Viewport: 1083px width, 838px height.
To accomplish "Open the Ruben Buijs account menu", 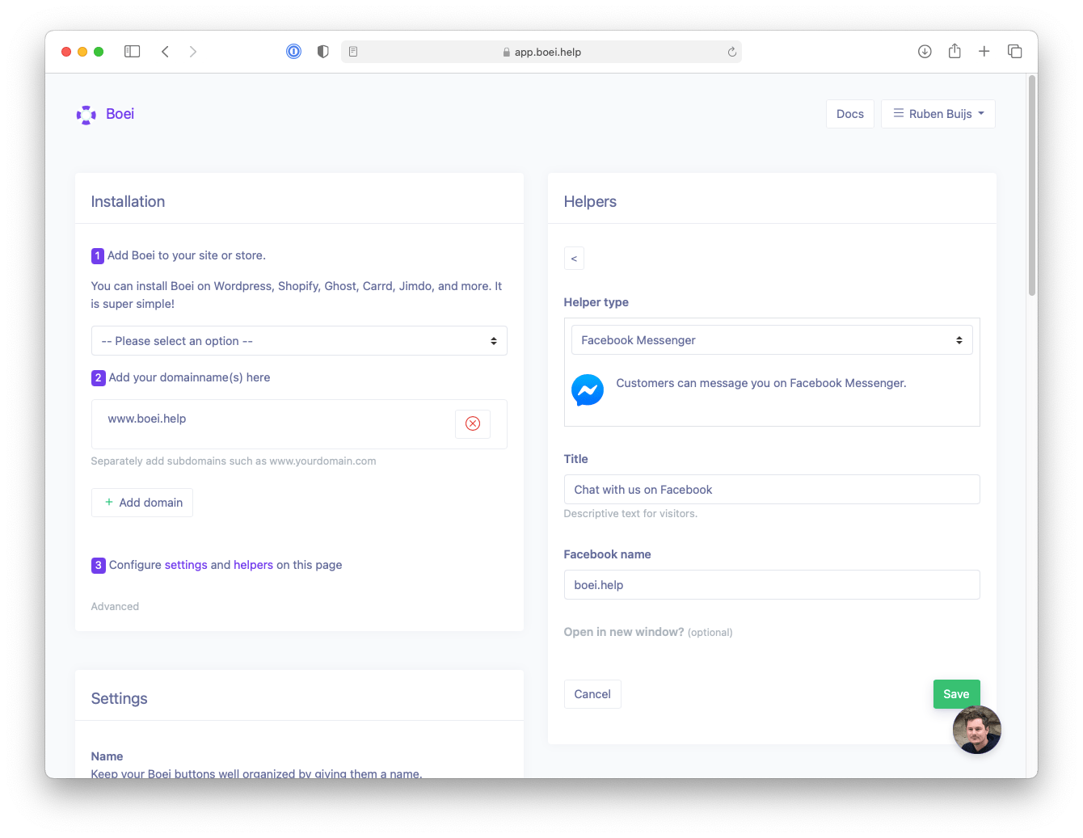I will [938, 114].
